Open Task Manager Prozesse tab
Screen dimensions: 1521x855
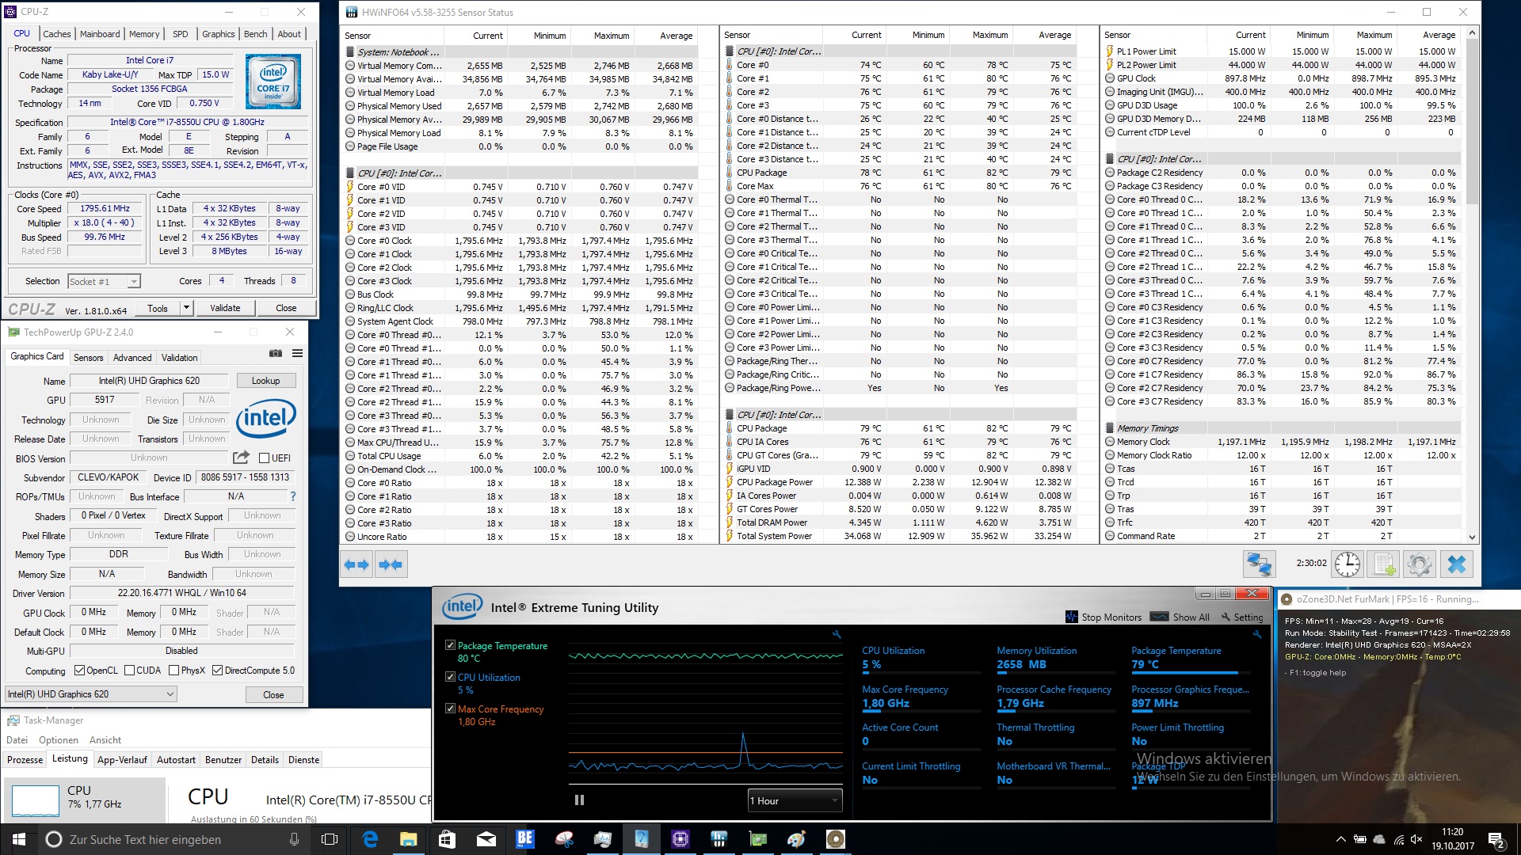tap(25, 760)
